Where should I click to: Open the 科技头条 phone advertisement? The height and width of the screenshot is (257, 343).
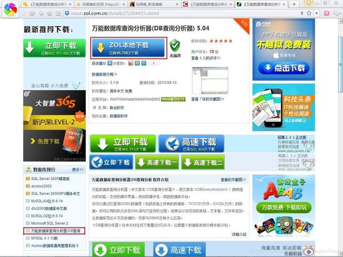pyautogui.click(x=284, y=107)
